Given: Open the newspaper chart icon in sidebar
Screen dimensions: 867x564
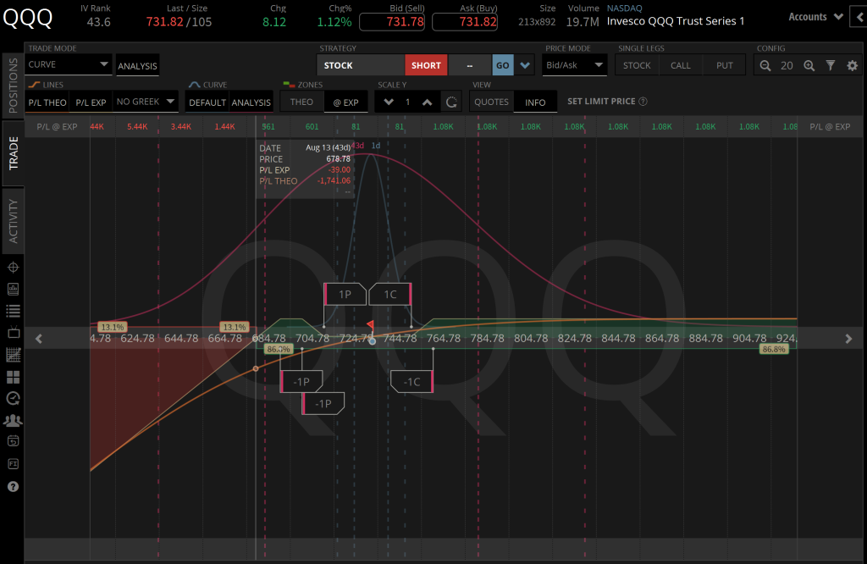Looking at the screenshot, I should pos(13,289).
